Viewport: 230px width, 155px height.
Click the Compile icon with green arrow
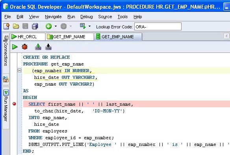pos(38,47)
